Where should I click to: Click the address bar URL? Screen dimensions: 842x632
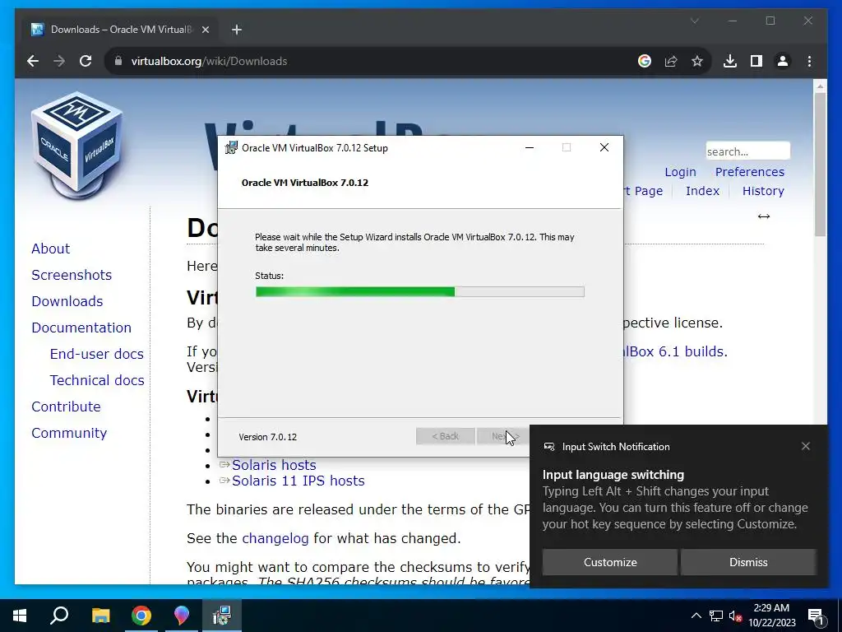(210, 61)
